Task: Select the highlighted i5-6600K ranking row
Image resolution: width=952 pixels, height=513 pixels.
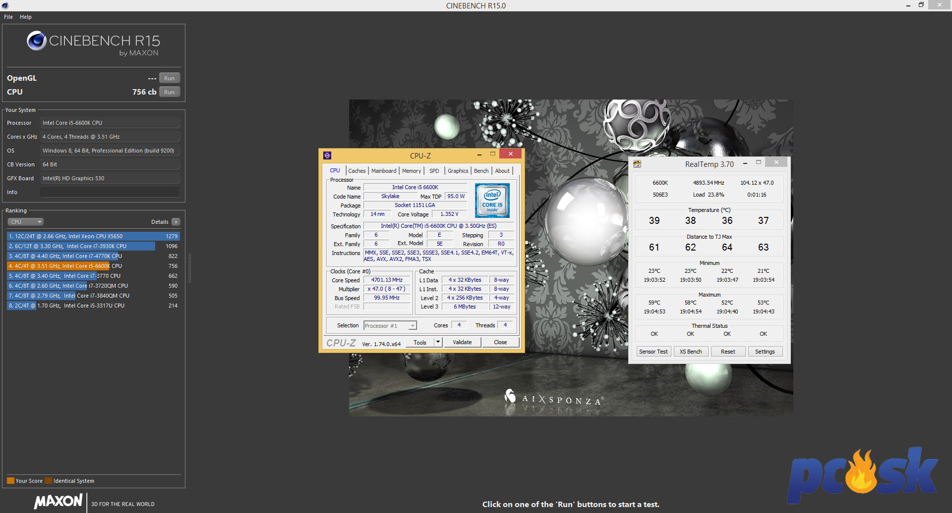Action: (x=93, y=266)
